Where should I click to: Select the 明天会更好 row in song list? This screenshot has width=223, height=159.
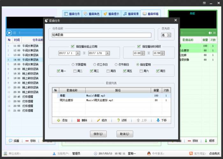coord(111,100)
